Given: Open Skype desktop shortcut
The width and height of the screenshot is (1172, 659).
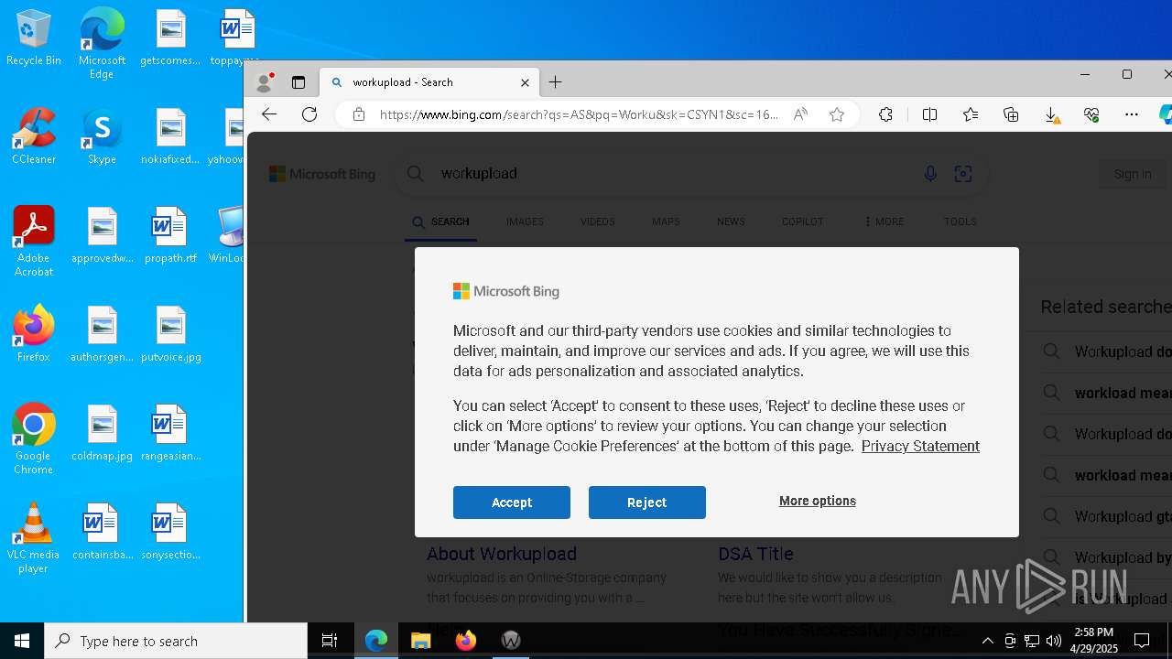Looking at the screenshot, I should [x=102, y=137].
